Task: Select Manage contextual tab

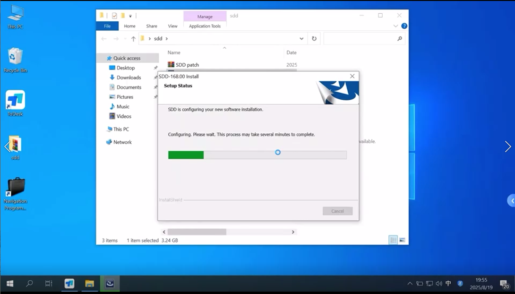Action: point(205,17)
